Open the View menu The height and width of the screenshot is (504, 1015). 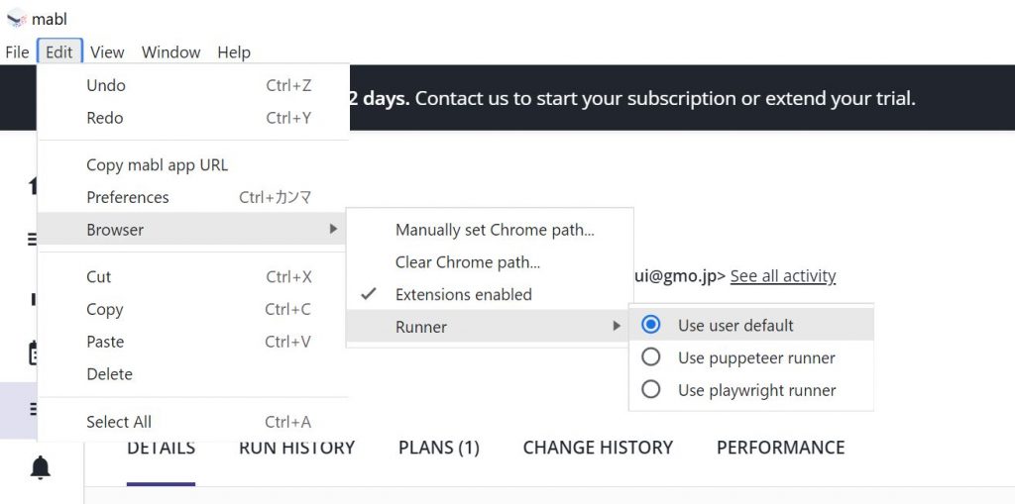click(107, 51)
